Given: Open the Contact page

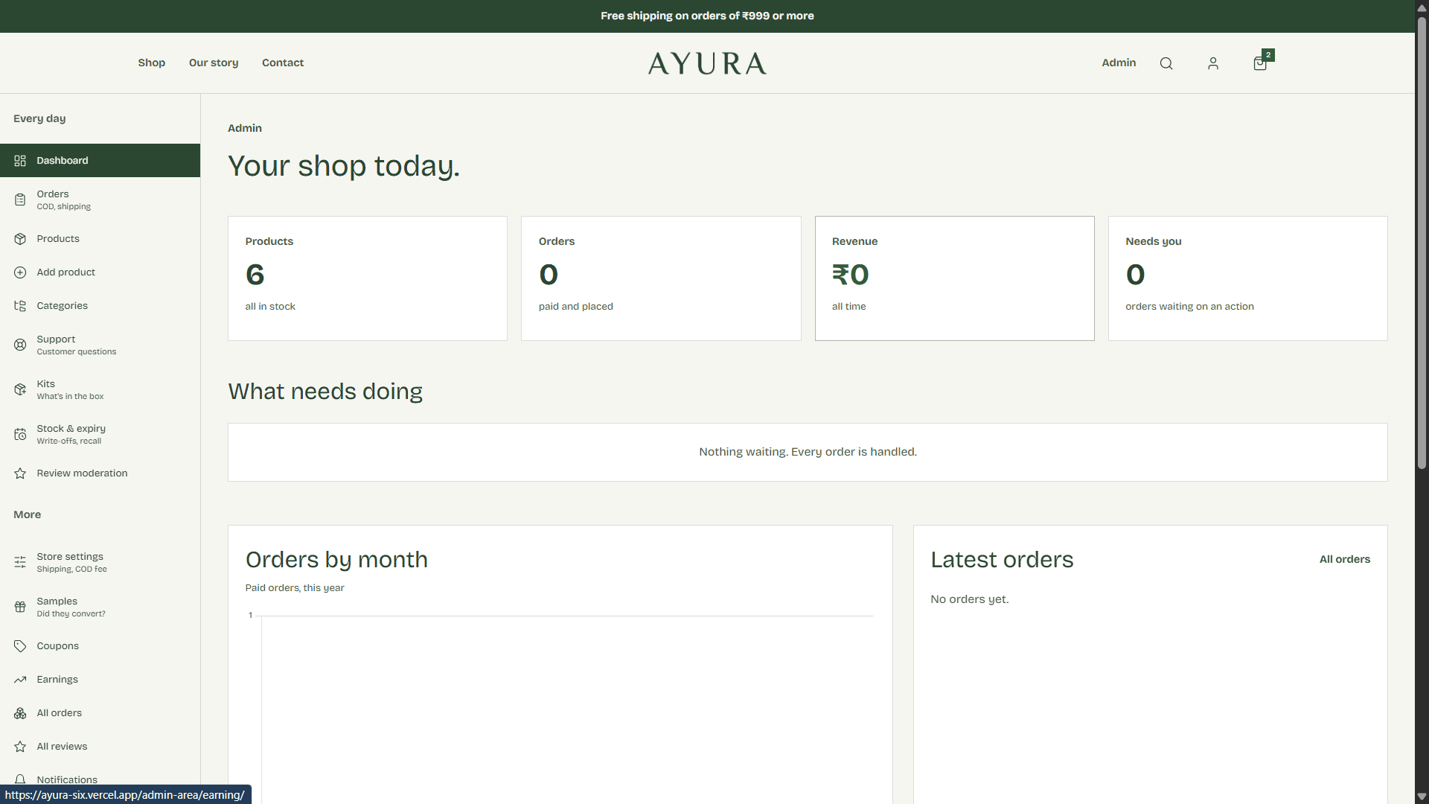Looking at the screenshot, I should tap(283, 63).
